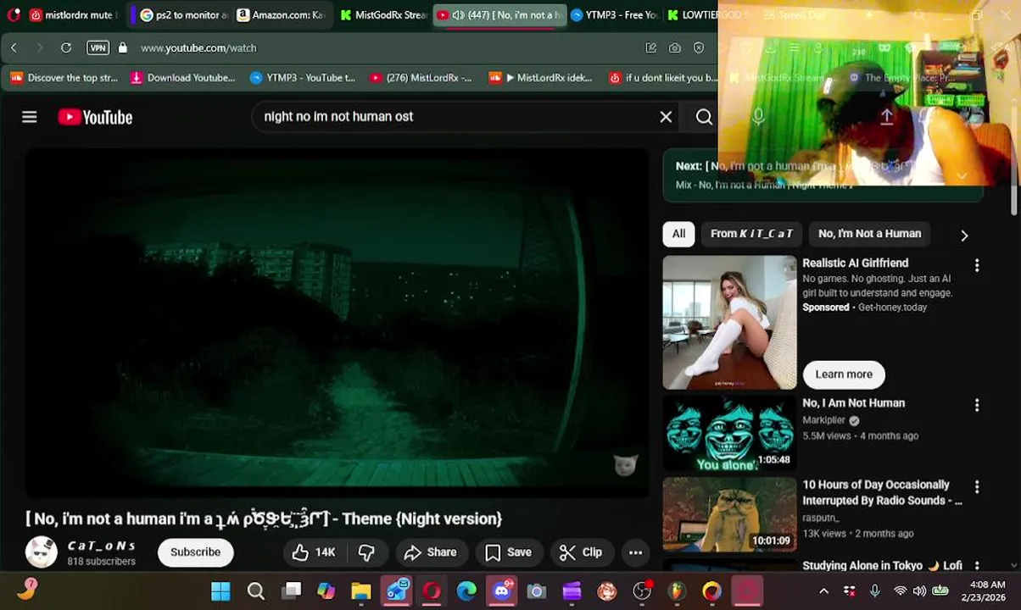Click the cat watermark on the video player
The width and height of the screenshot is (1021, 610).
pyautogui.click(x=625, y=465)
